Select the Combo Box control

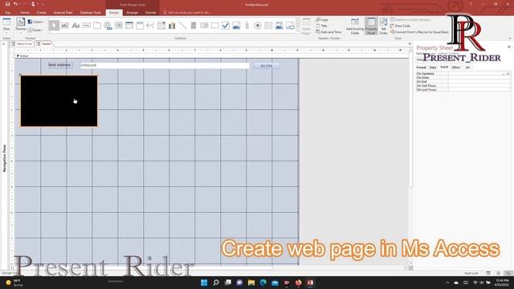click(161, 26)
